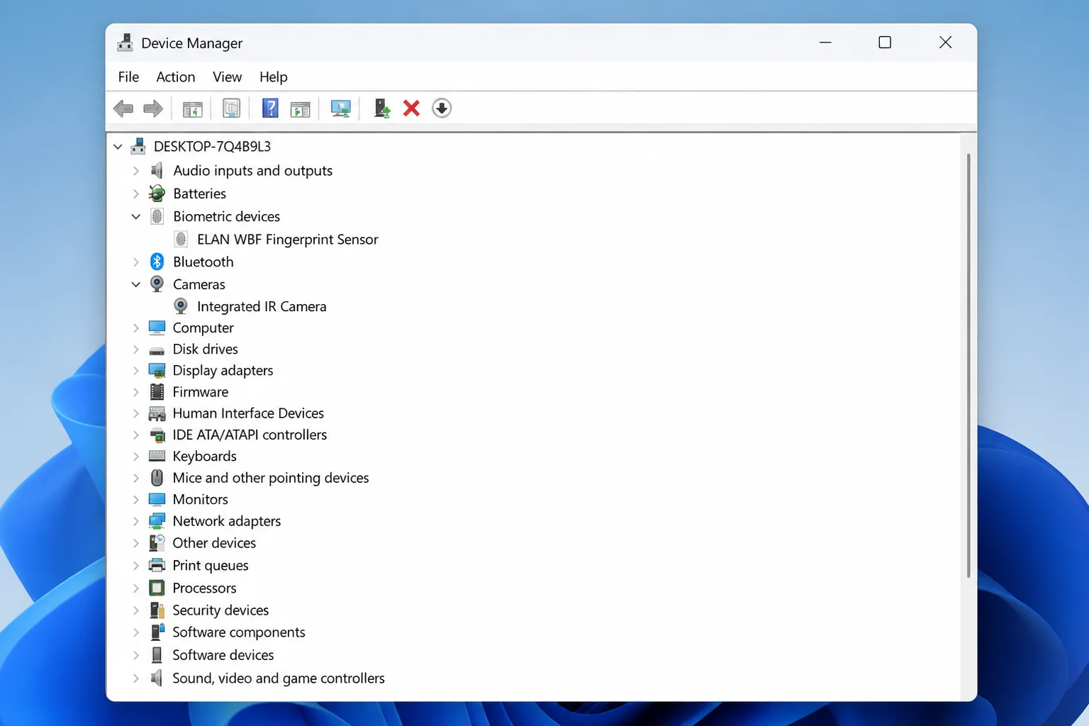Close the Device Manager window
The image size is (1089, 726).
[945, 43]
